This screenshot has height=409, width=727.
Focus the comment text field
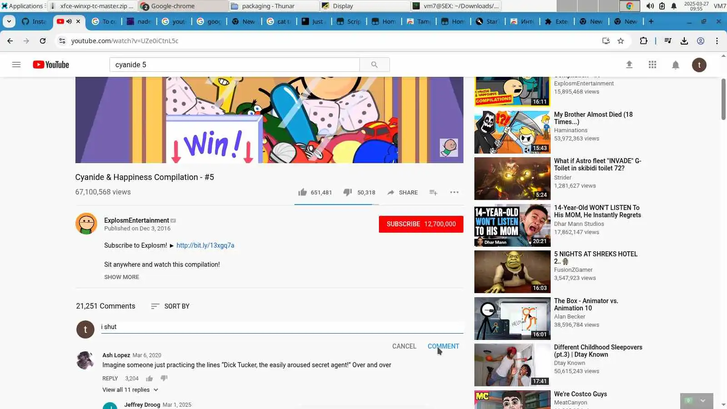[282, 327]
